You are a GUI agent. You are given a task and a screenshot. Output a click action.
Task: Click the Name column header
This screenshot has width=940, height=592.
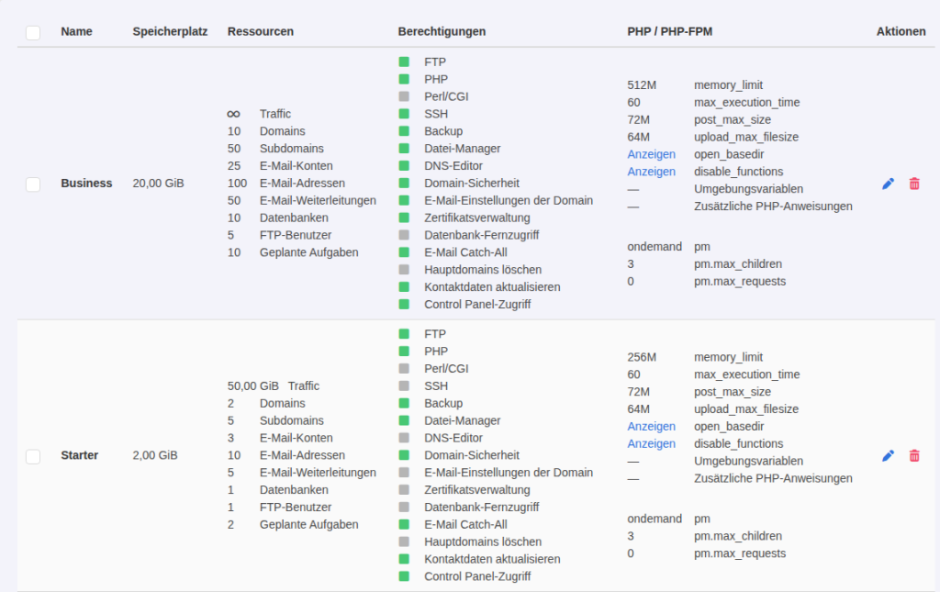76,31
